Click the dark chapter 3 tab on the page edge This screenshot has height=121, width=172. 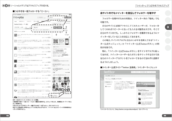[168, 27]
